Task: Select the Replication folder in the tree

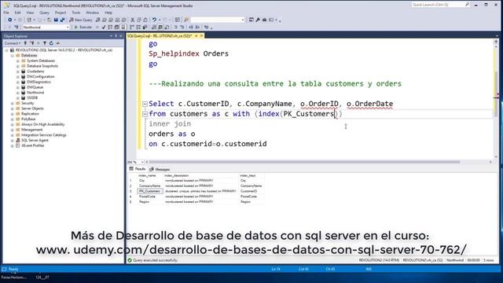Action: pyautogui.click(x=30, y=113)
